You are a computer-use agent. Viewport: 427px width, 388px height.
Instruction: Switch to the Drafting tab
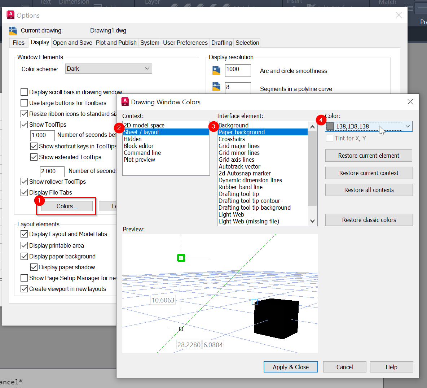click(x=221, y=43)
